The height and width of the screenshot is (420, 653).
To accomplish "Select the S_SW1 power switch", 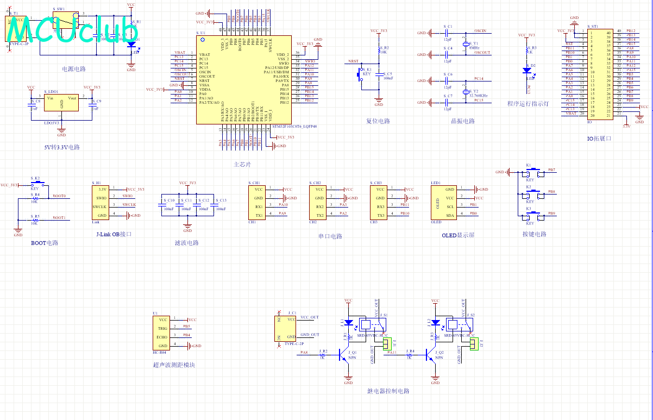I will [x=66, y=20].
